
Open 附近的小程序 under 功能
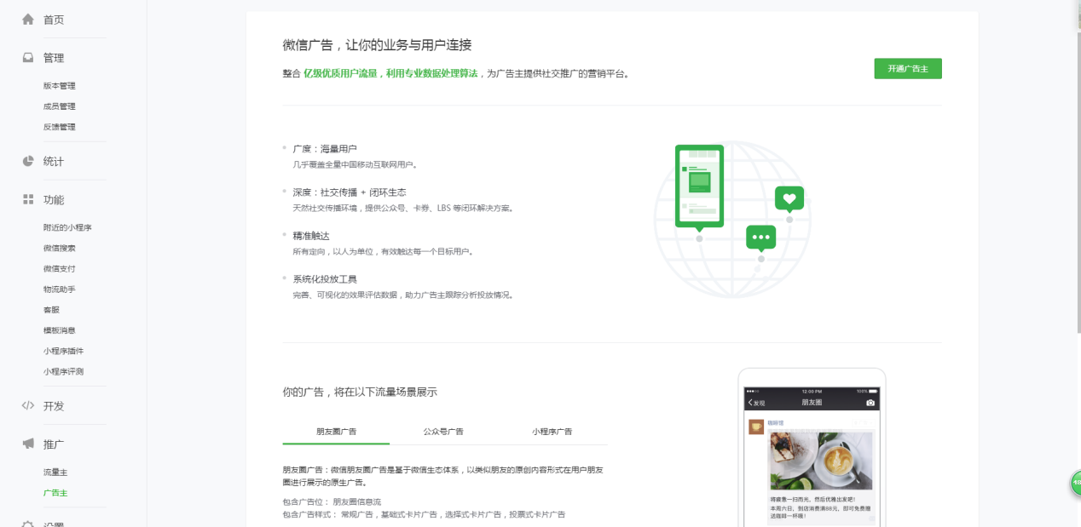tap(67, 227)
